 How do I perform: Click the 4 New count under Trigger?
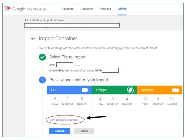coord(100,101)
